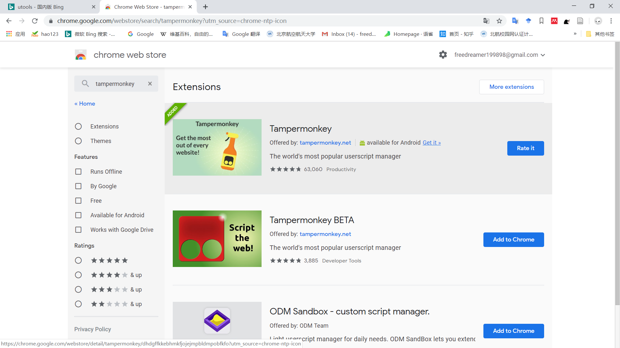This screenshot has width=620, height=348.
Task: Check the Available for Android filter
Action: (78, 215)
